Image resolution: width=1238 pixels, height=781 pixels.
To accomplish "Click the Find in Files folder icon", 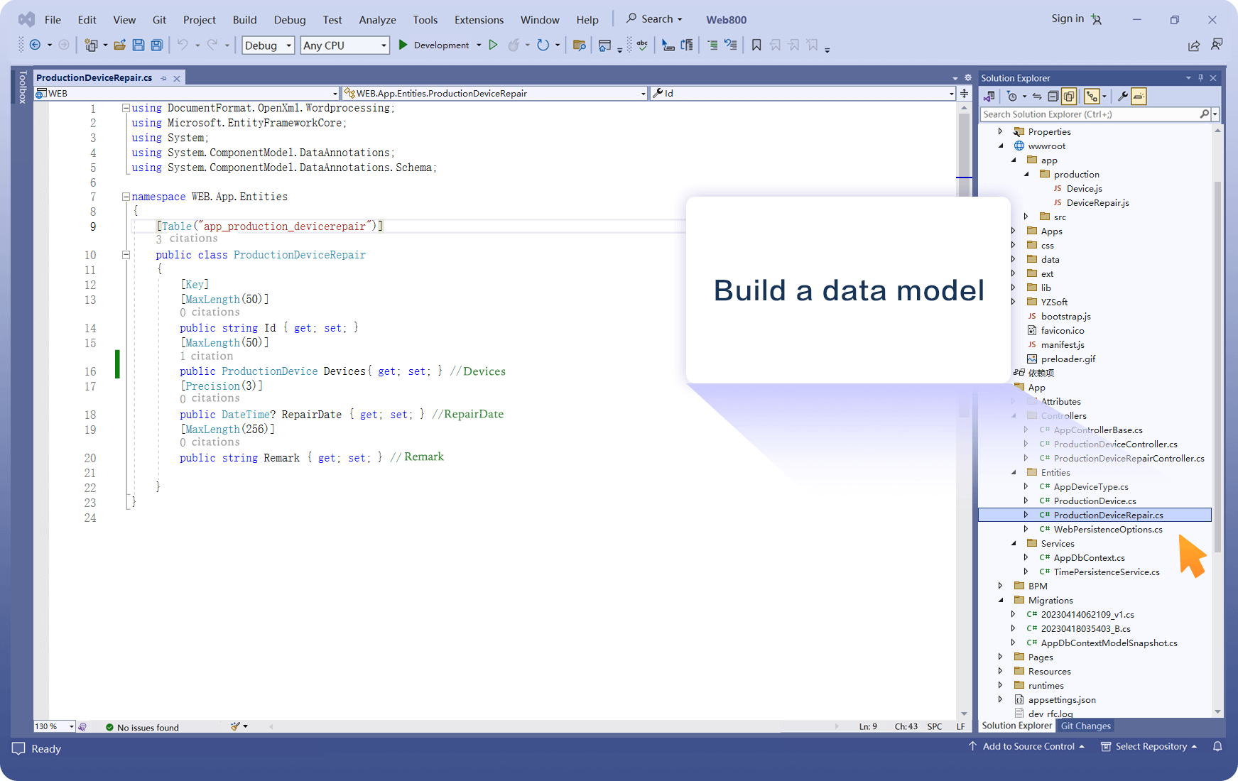I will pyautogui.click(x=580, y=45).
